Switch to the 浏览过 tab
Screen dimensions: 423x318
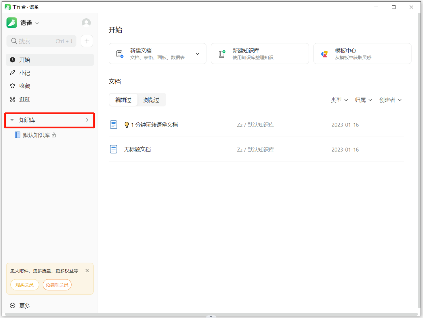[151, 100]
